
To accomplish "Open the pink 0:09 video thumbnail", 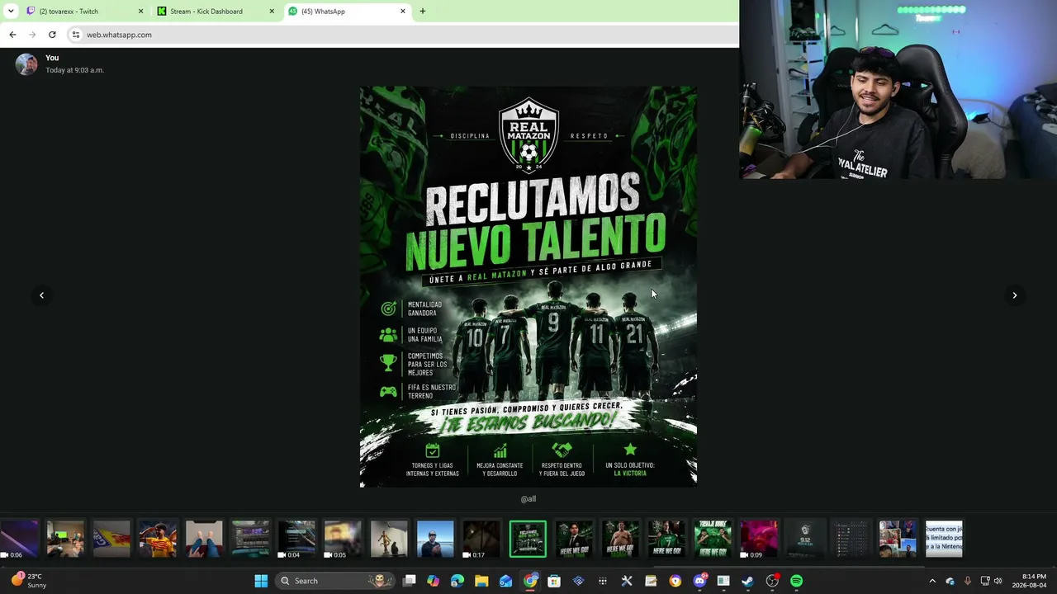I will (759, 539).
